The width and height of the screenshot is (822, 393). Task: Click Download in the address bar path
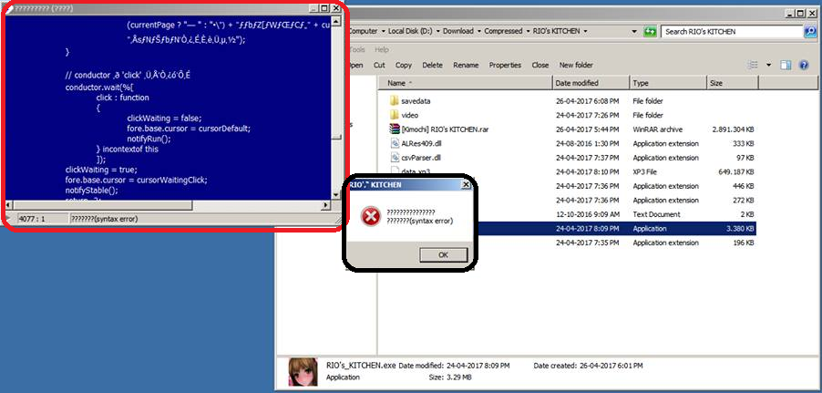coord(458,32)
